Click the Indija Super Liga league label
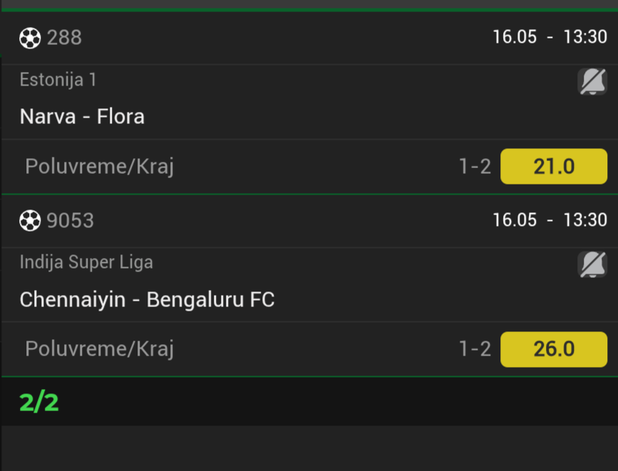 point(86,262)
